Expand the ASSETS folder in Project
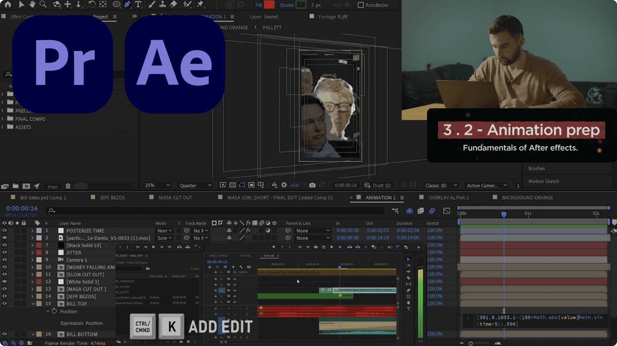617x346 pixels. (2, 127)
